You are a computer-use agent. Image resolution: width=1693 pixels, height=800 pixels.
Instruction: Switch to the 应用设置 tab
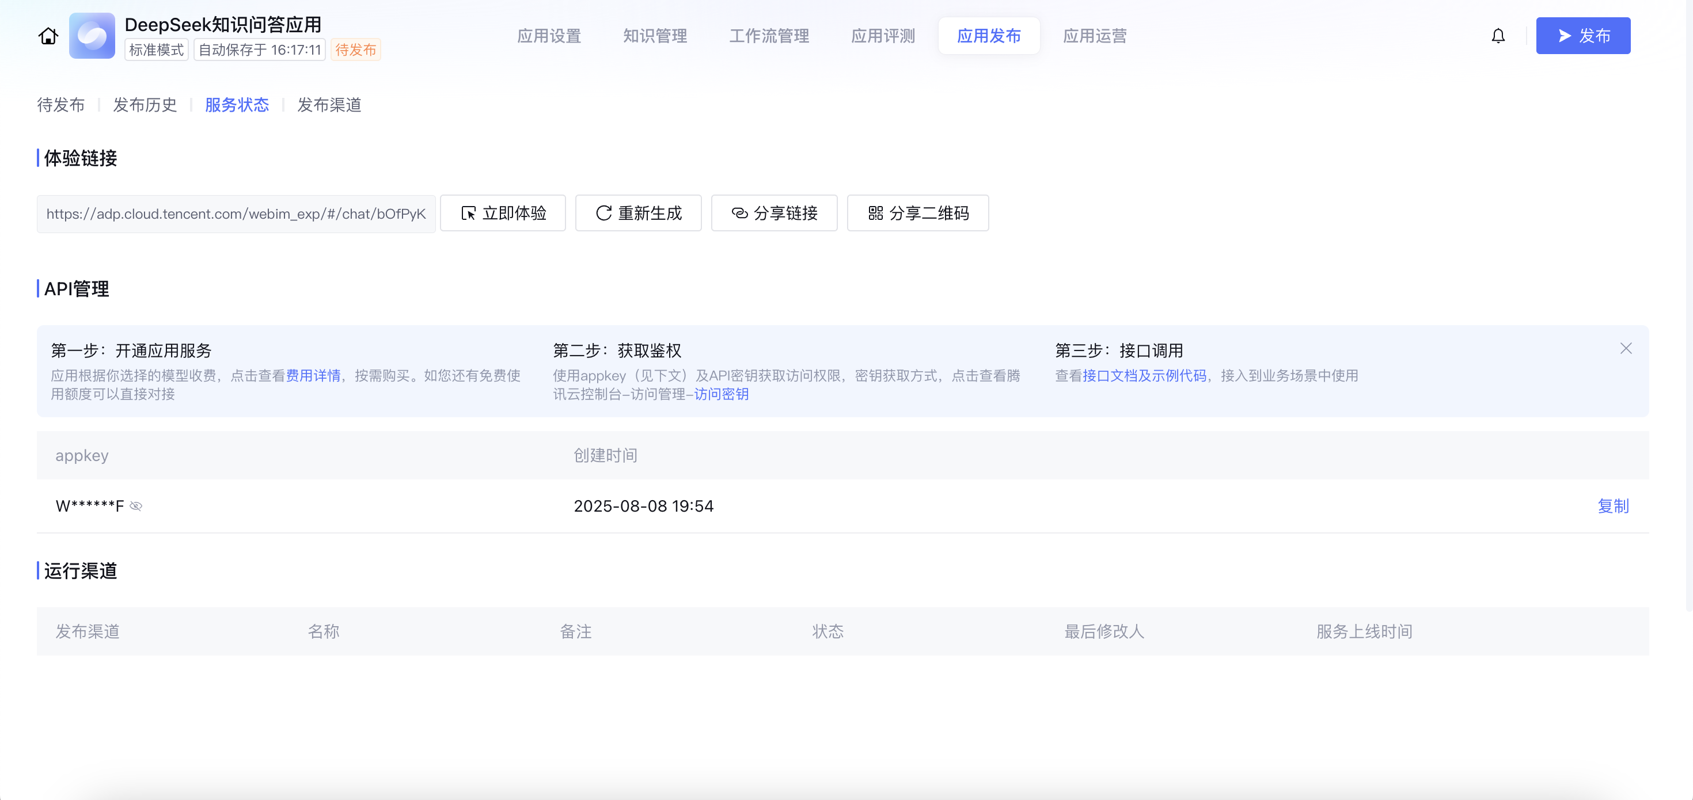point(549,36)
